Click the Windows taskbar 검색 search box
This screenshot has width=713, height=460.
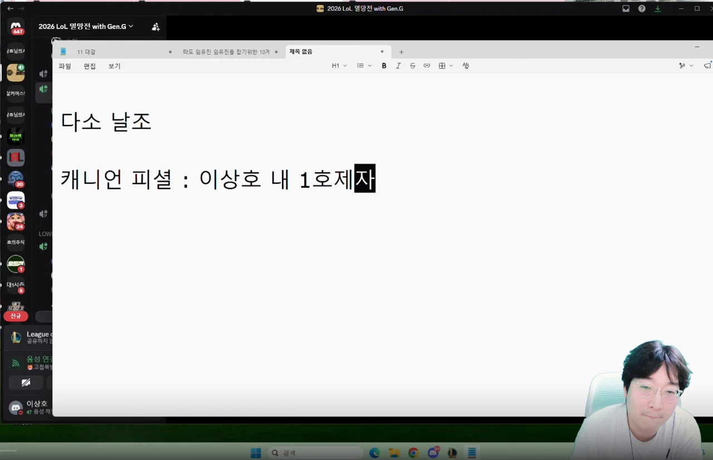tap(315, 453)
